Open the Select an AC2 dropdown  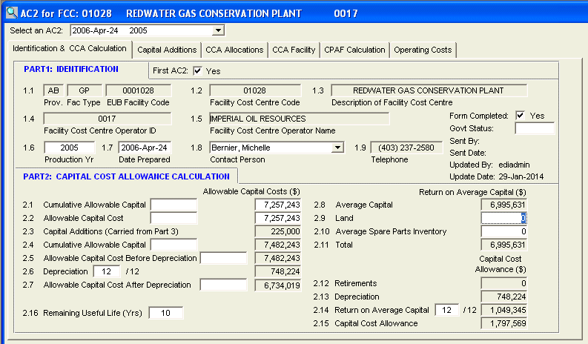[x=217, y=30]
